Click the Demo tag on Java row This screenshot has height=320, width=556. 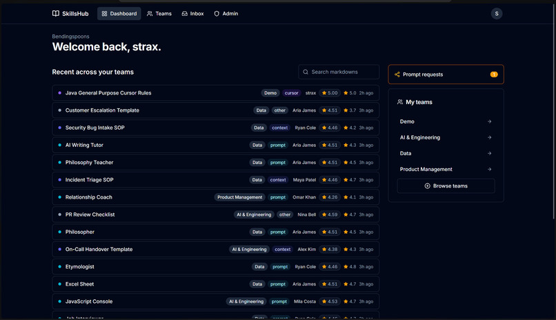270,93
